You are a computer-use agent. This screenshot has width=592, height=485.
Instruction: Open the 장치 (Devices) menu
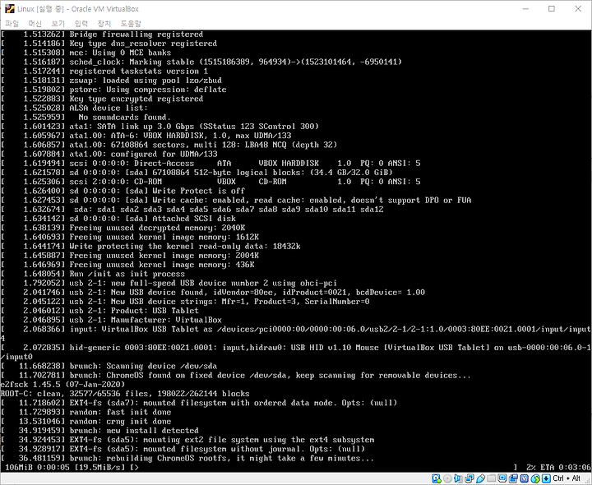(104, 23)
